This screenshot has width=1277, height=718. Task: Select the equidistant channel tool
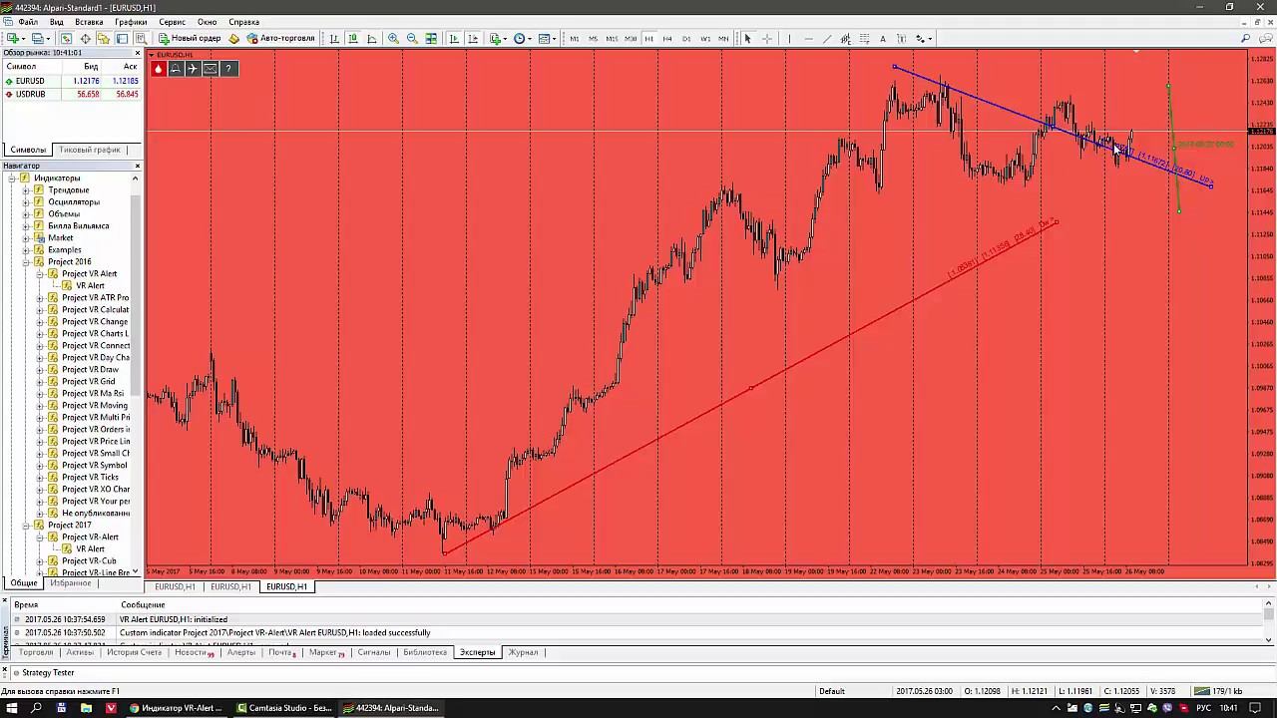(x=846, y=39)
